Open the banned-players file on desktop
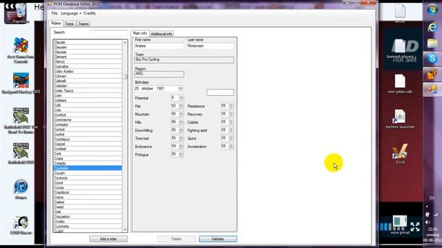 400,46
